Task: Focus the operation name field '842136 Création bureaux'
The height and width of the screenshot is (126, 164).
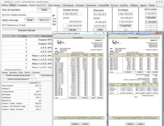Action: [27, 15]
